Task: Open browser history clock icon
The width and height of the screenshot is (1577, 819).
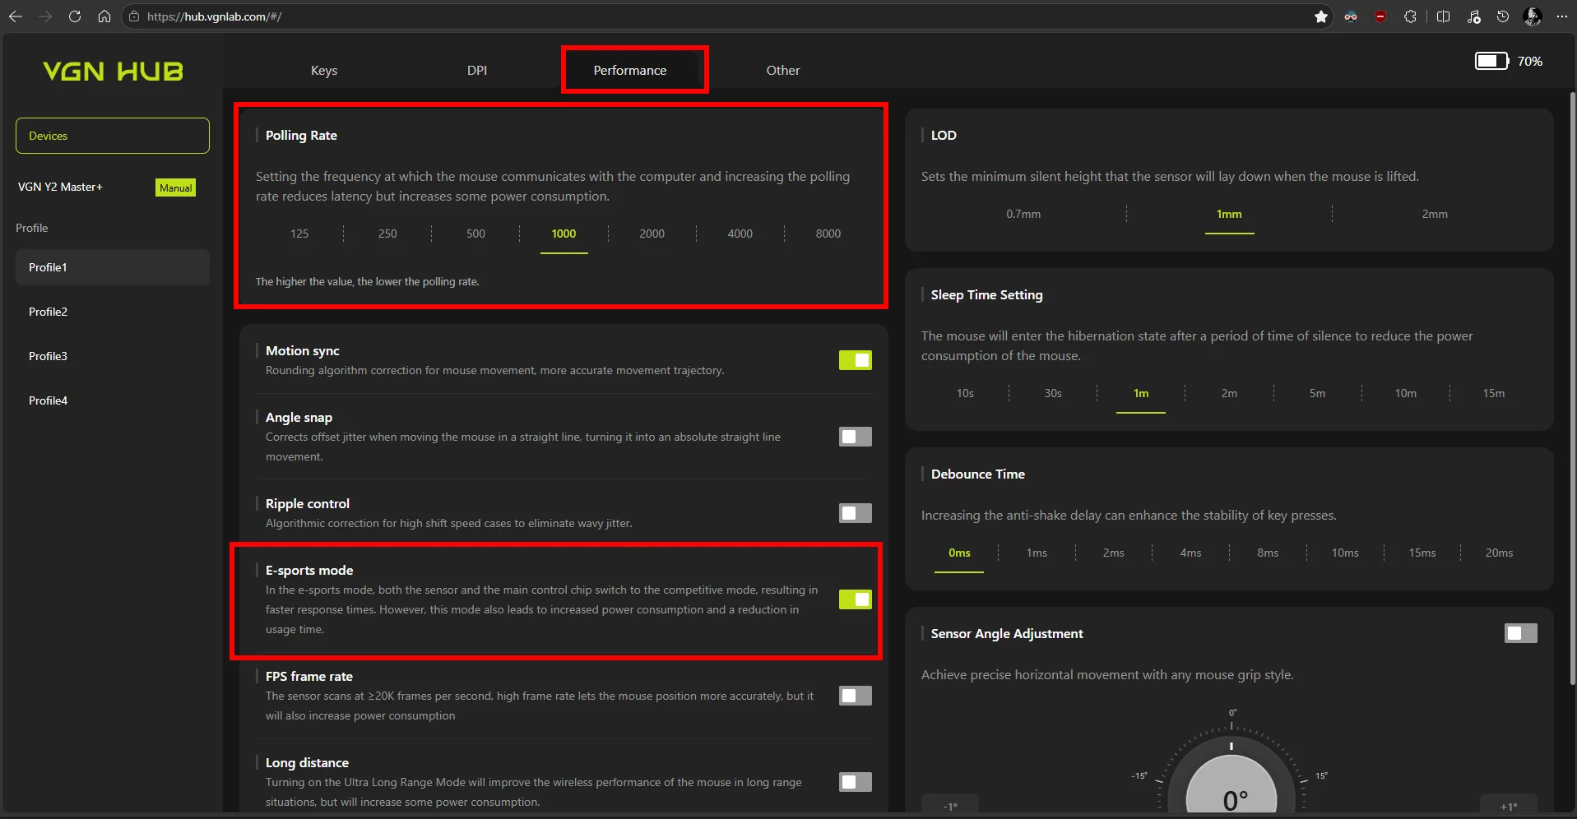Action: 1503,16
